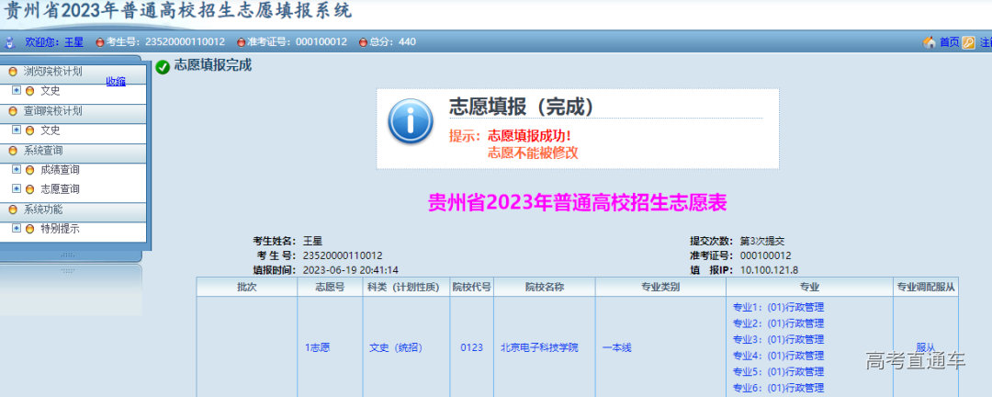Viewport: 992px width, 397px height.
Task: Click the green checkmark beside 志愿填报完成
Action: click(163, 66)
